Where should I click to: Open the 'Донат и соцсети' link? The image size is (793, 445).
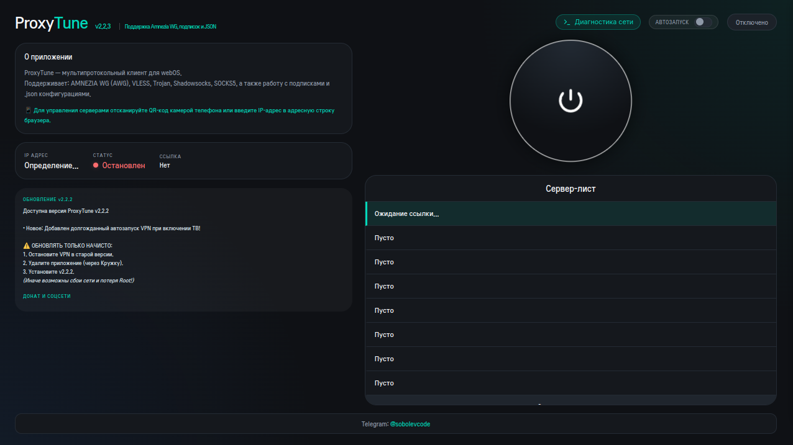click(x=47, y=297)
